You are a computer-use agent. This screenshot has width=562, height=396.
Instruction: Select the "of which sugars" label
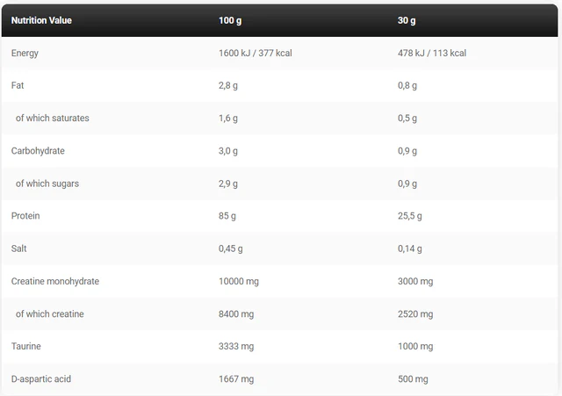(47, 184)
